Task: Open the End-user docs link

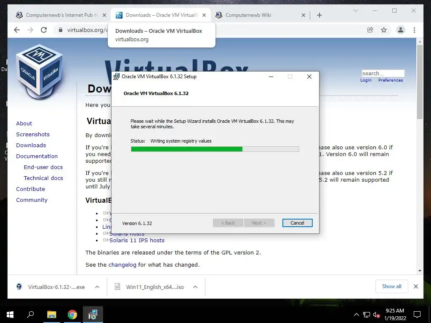Action: (x=43, y=167)
